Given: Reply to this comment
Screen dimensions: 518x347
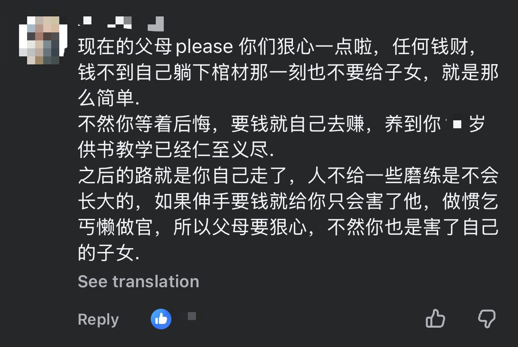Looking at the screenshot, I should (98, 319).
